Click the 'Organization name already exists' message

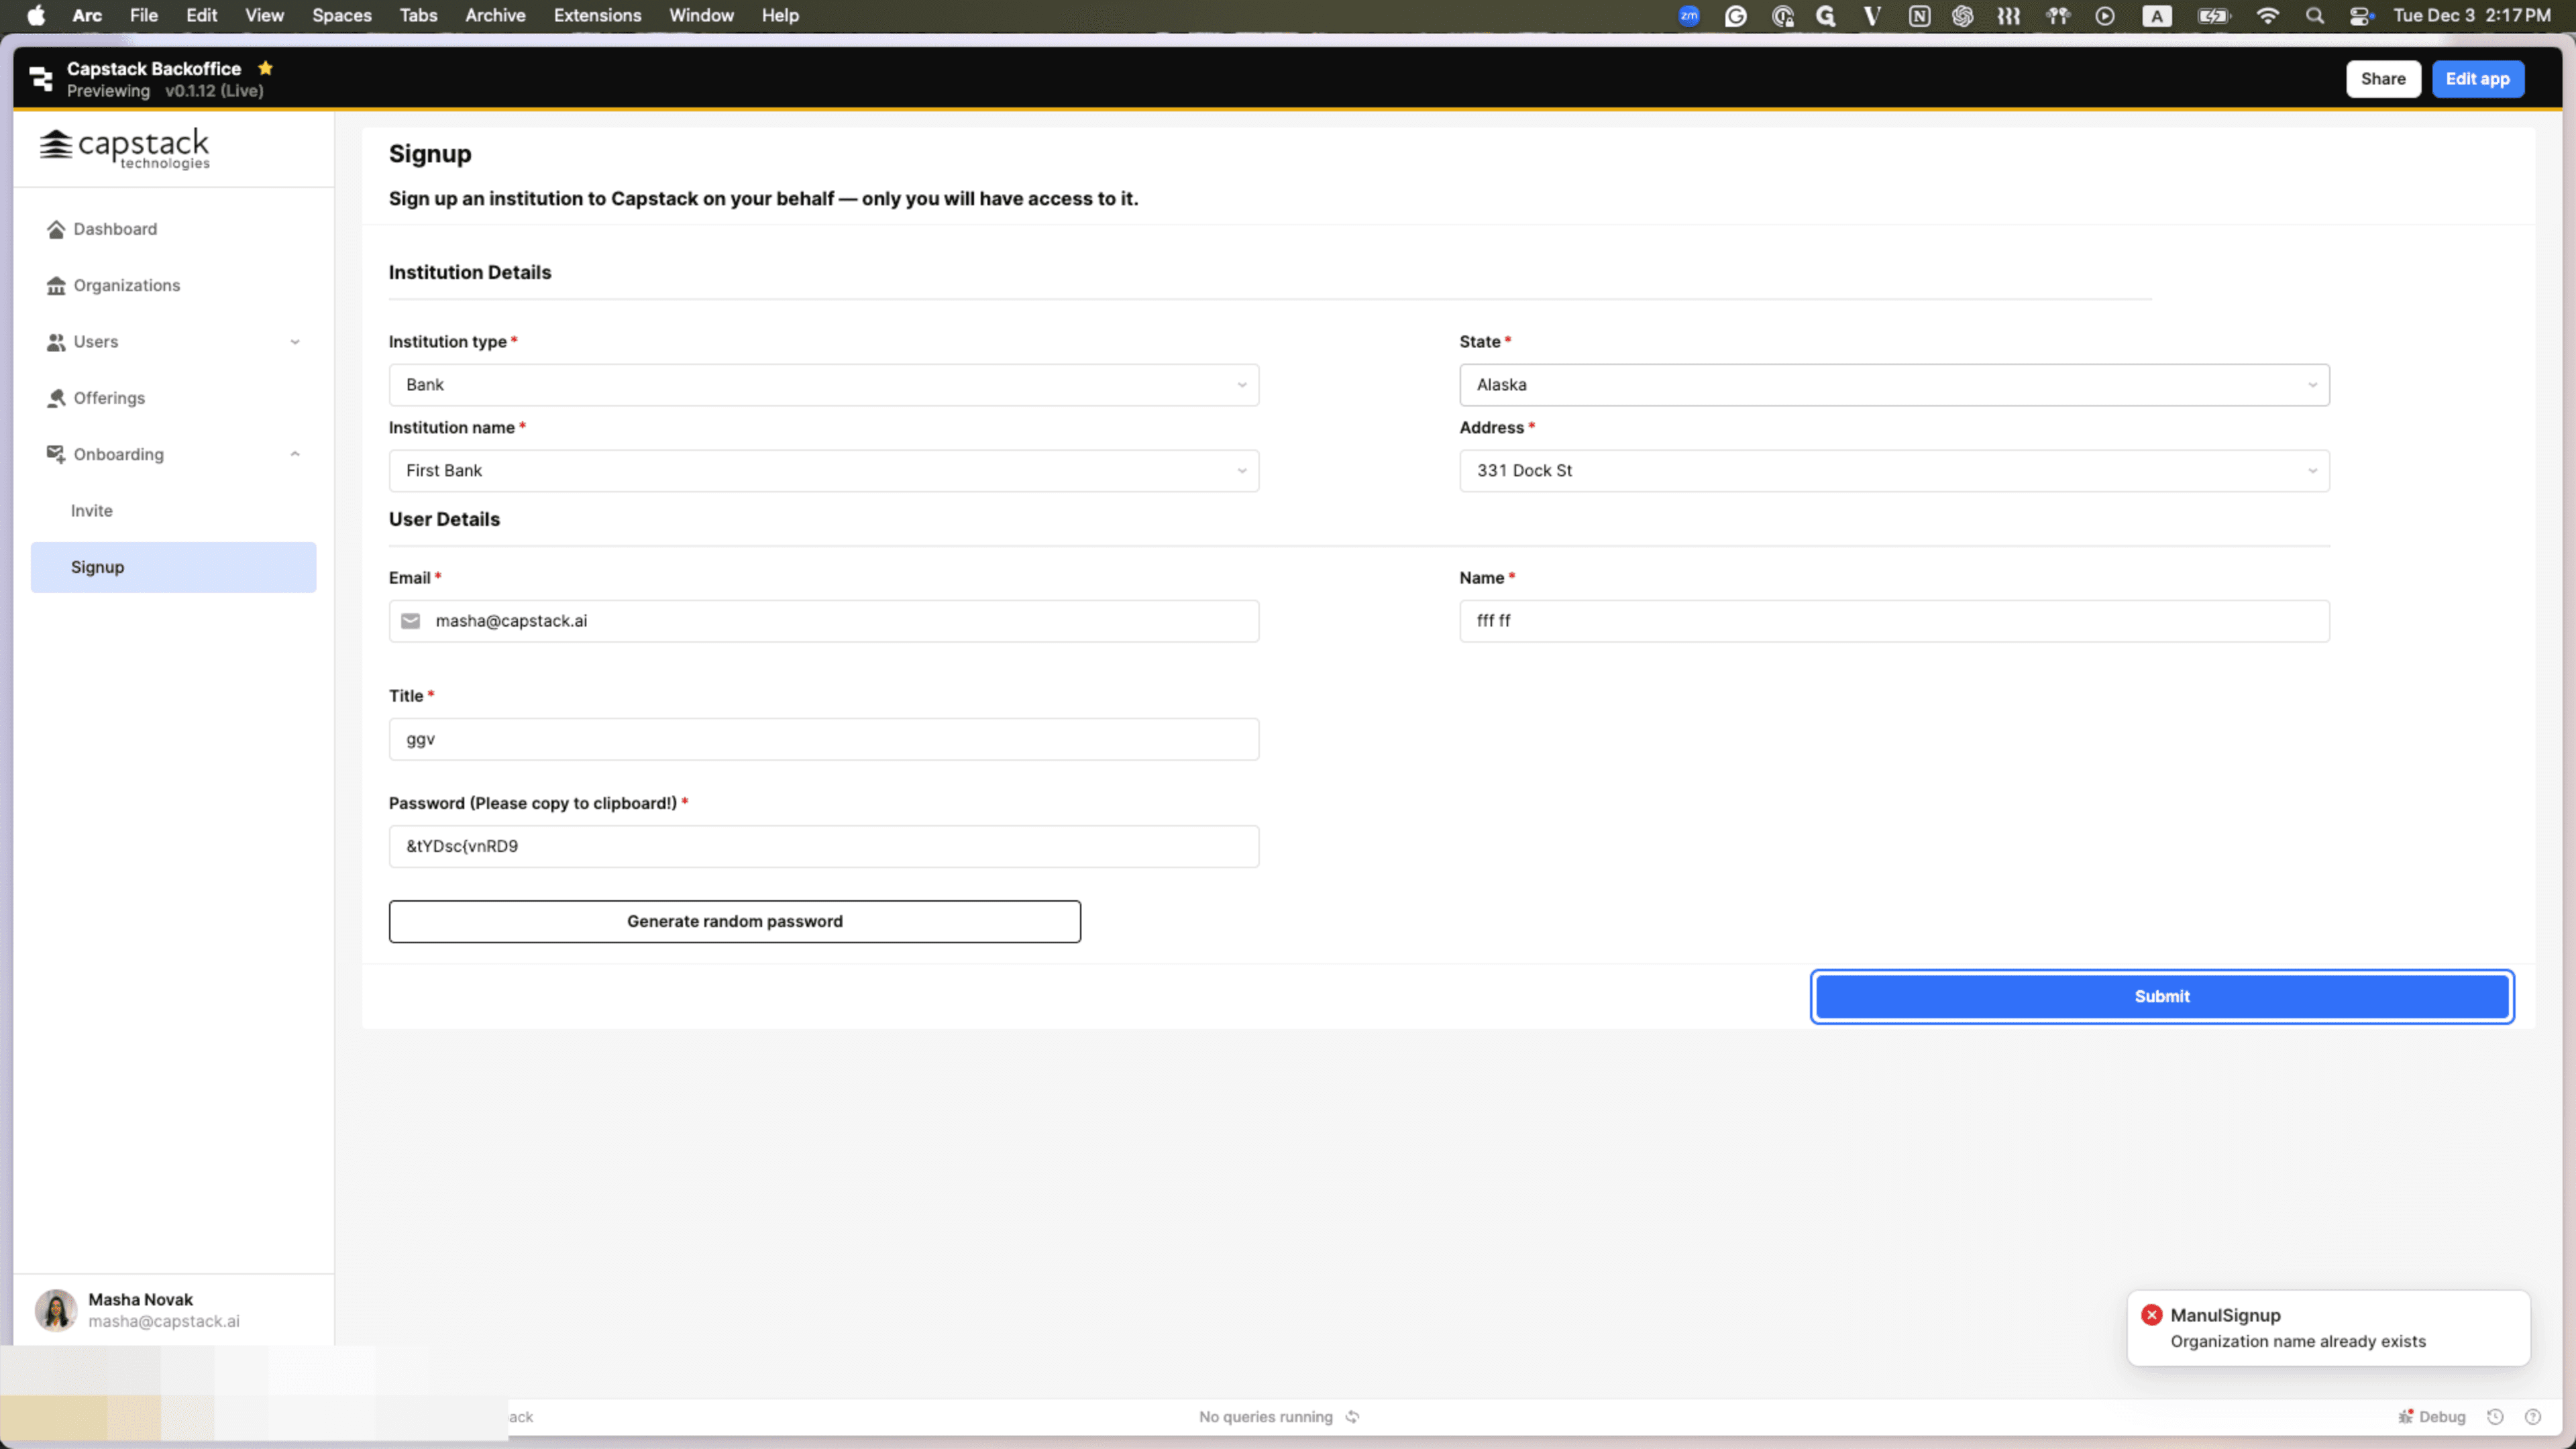point(2298,1341)
